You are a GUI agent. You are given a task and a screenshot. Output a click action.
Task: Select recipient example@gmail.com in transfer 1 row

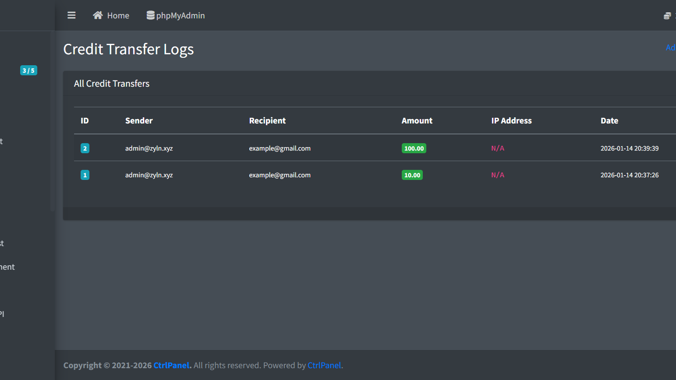[x=280, y=175]
